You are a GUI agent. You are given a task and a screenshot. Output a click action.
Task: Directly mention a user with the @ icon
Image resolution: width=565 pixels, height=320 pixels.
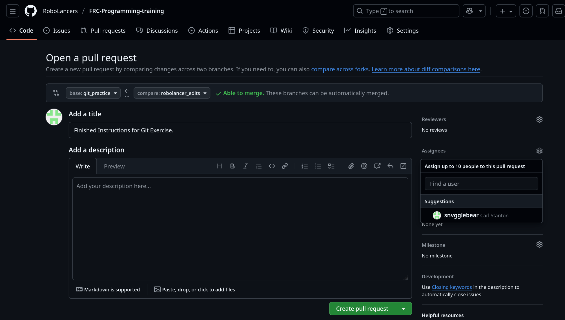click(364, 166)
